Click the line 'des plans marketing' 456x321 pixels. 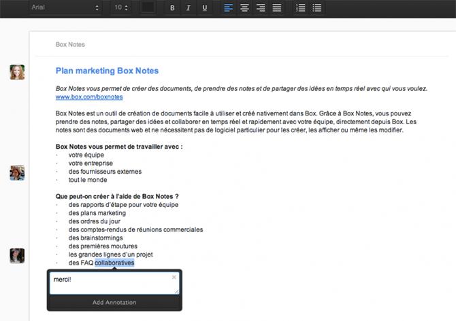97,213
